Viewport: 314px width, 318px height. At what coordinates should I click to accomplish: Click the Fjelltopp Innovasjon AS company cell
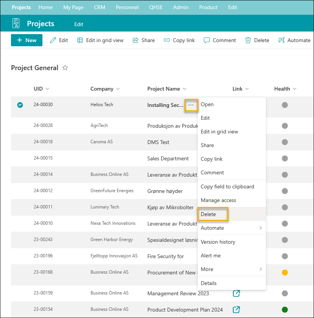pos(114,256)
